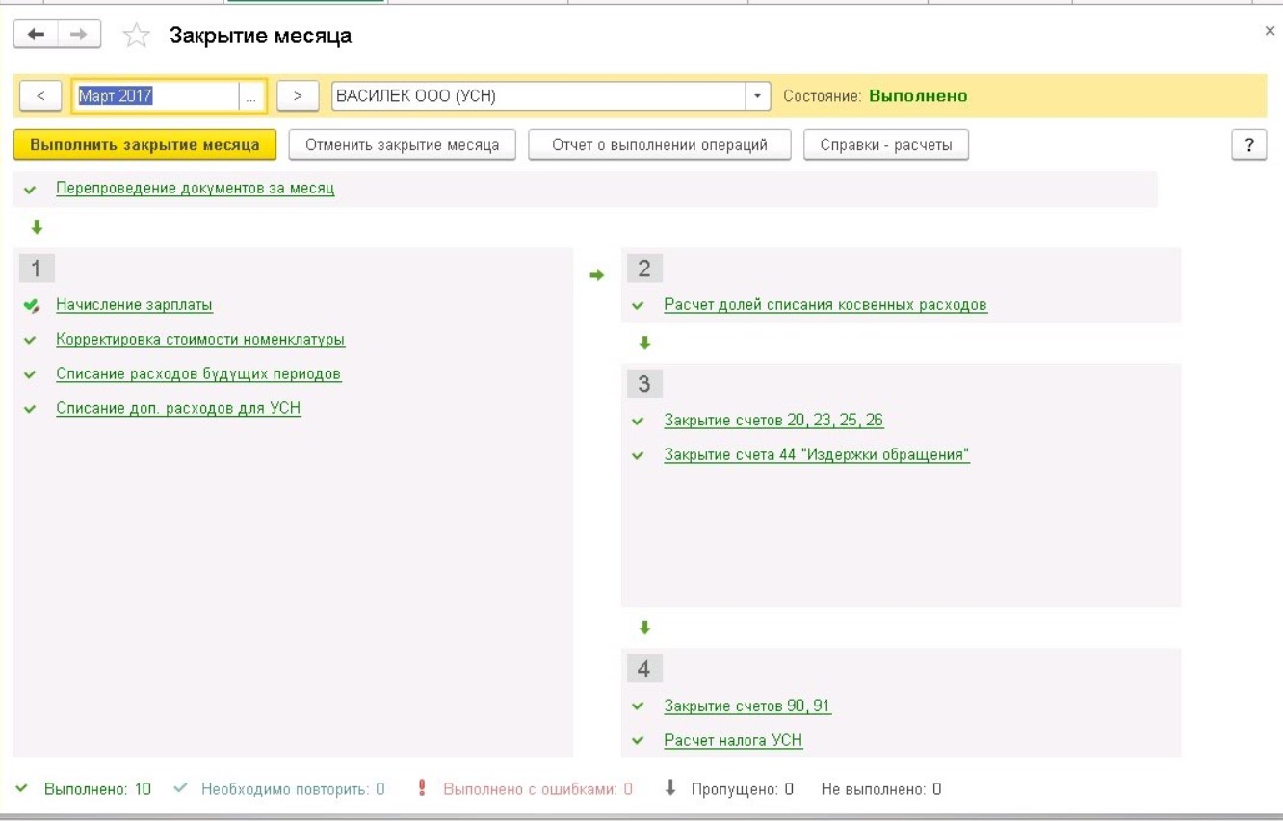Open Начисление зарплаты operation

click(135, 305)
